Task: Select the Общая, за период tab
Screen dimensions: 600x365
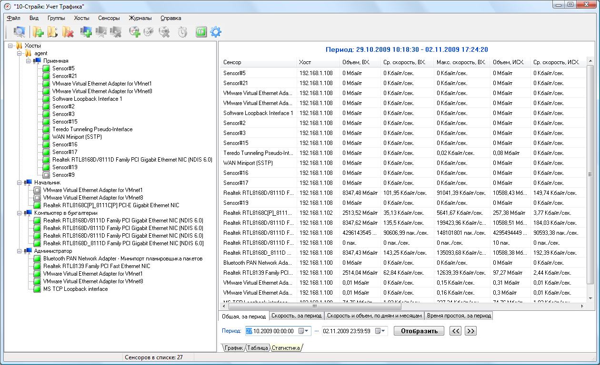Action: [x=244, y=316]
